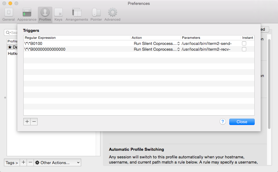Enable Instant for the B0100 trigger

point(244,43)
